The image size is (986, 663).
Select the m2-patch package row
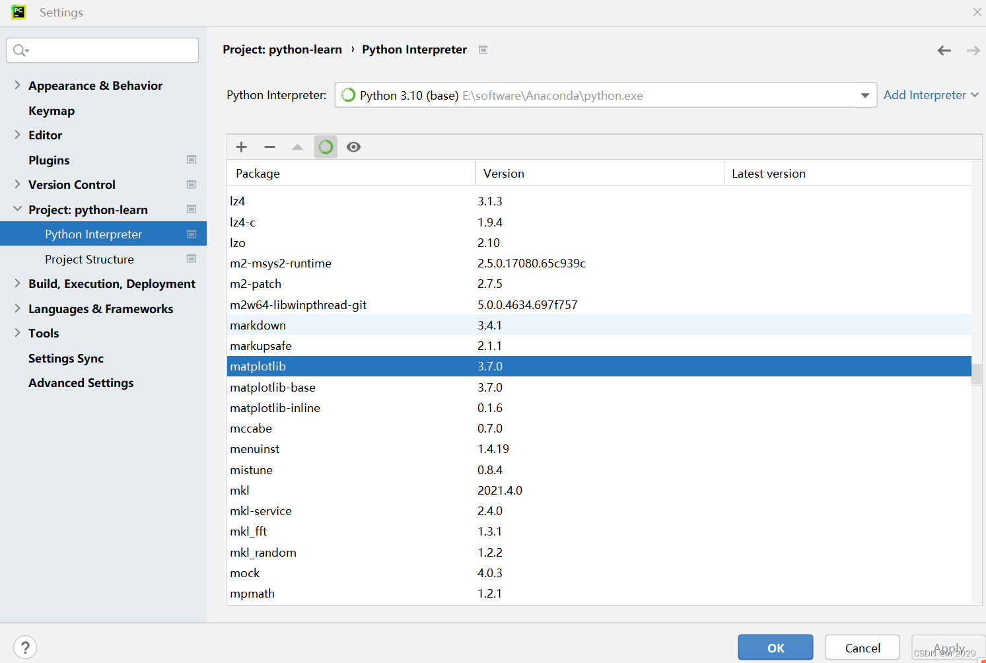[x=599, y=284]
